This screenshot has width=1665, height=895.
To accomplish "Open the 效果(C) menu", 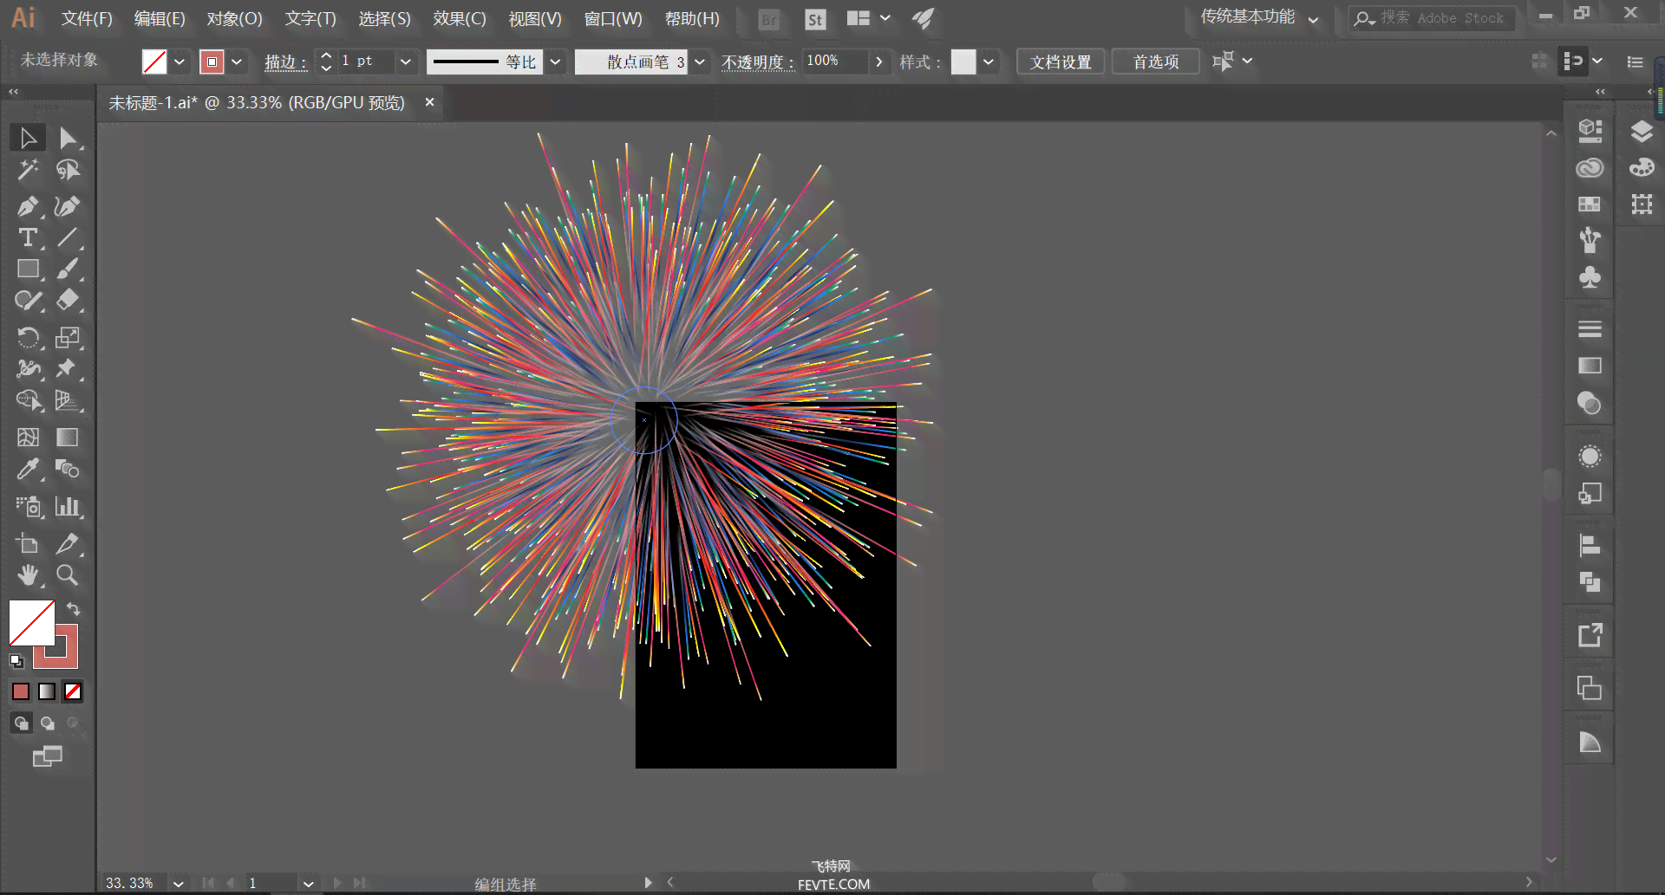I will click(460, 18).
